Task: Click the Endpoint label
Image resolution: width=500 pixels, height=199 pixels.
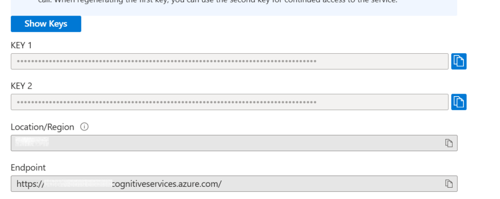Action: [28, 167]
